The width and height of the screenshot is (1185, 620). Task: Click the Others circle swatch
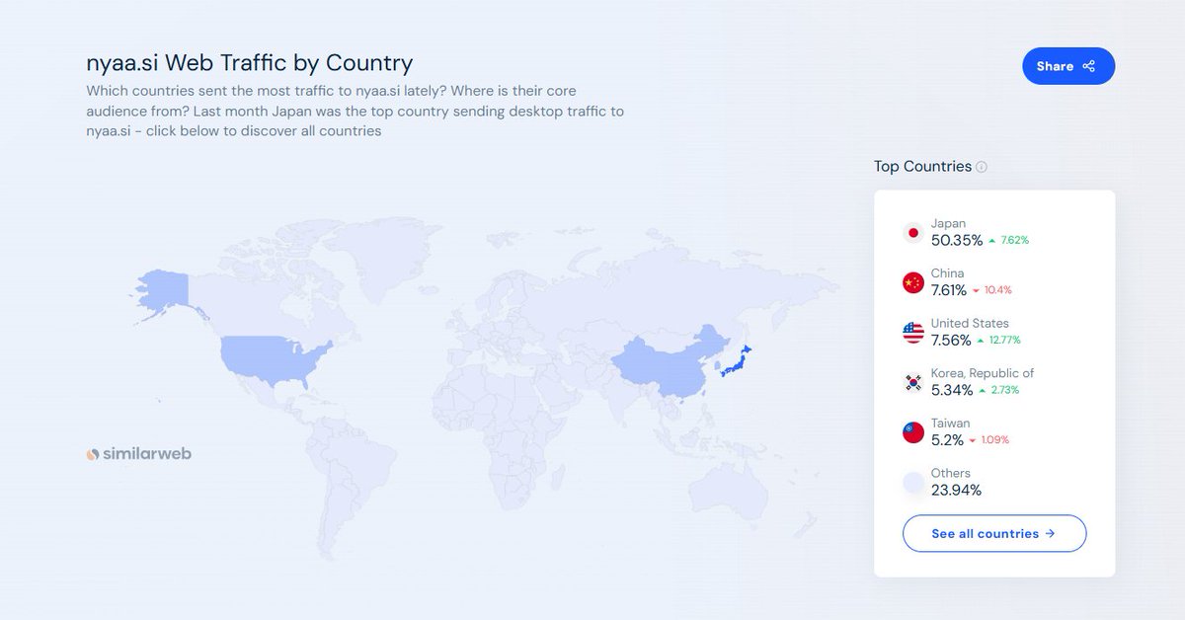(913, 483)
